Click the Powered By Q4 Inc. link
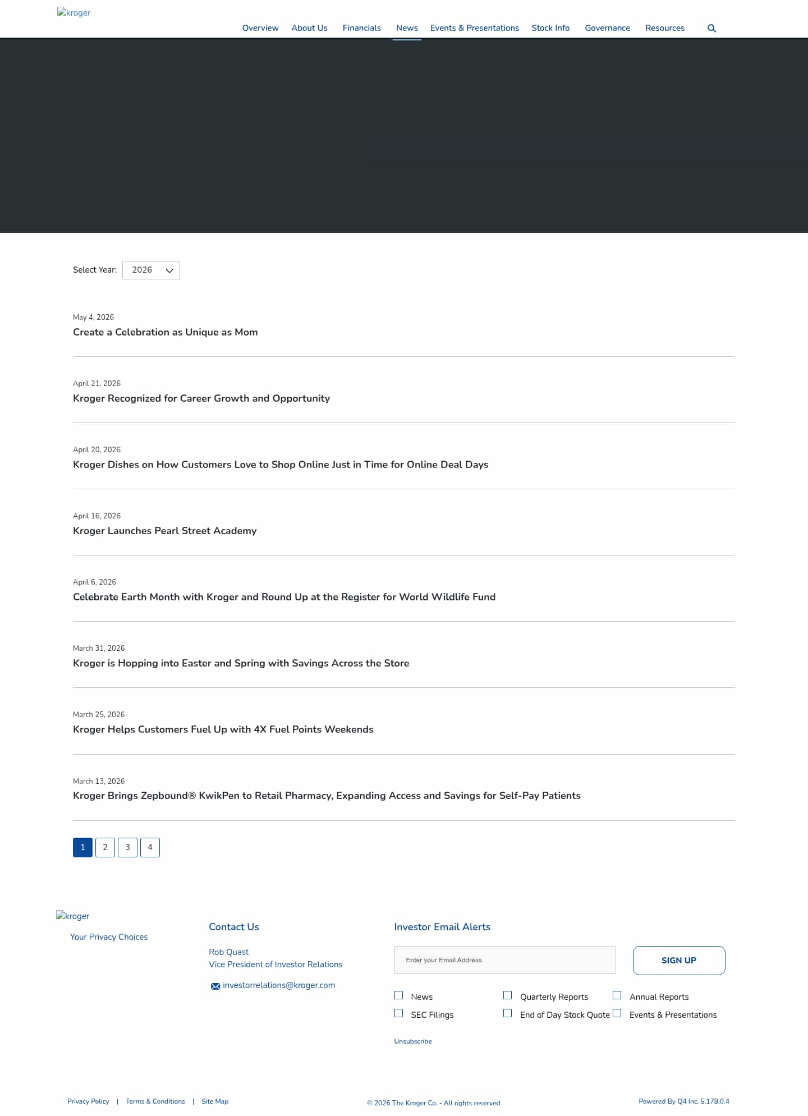This screenshot has height=1116, width=808. tap(684, 1101)
